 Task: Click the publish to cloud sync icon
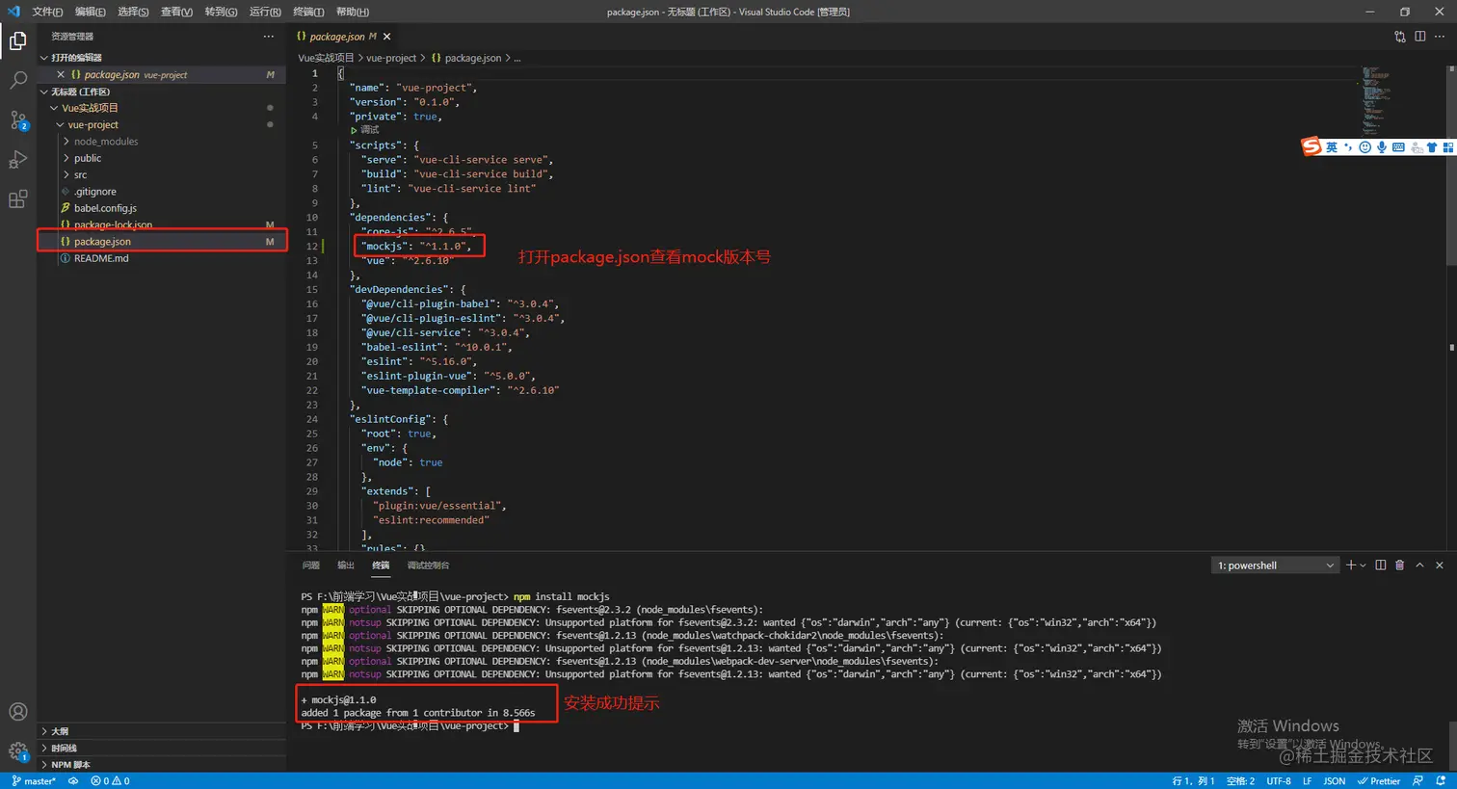pyautogui.click(x=73, y=781)
